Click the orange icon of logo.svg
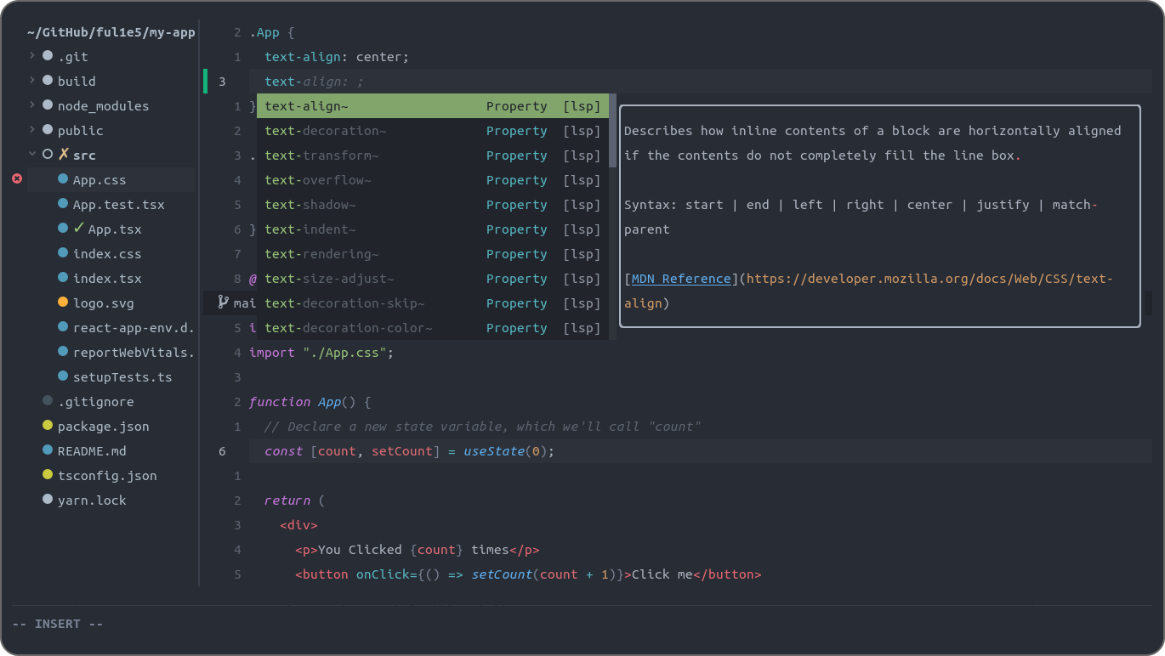Image resolution: width=1165 pixels, height=656 pixels. tap(63, 303)
